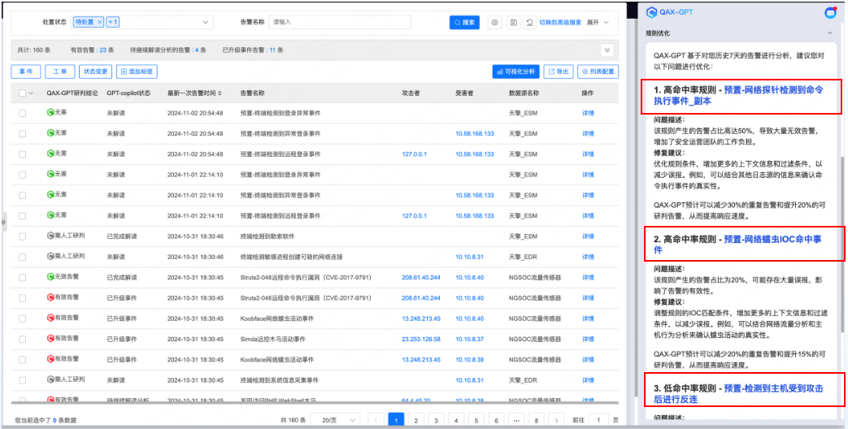Sort by 最新一次告警时间 column
848x429 pixels.
(220, 93)
